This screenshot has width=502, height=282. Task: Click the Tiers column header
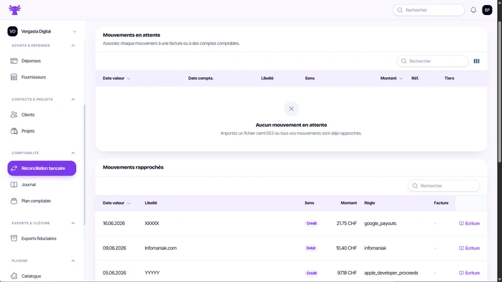(x=449, y=78)
